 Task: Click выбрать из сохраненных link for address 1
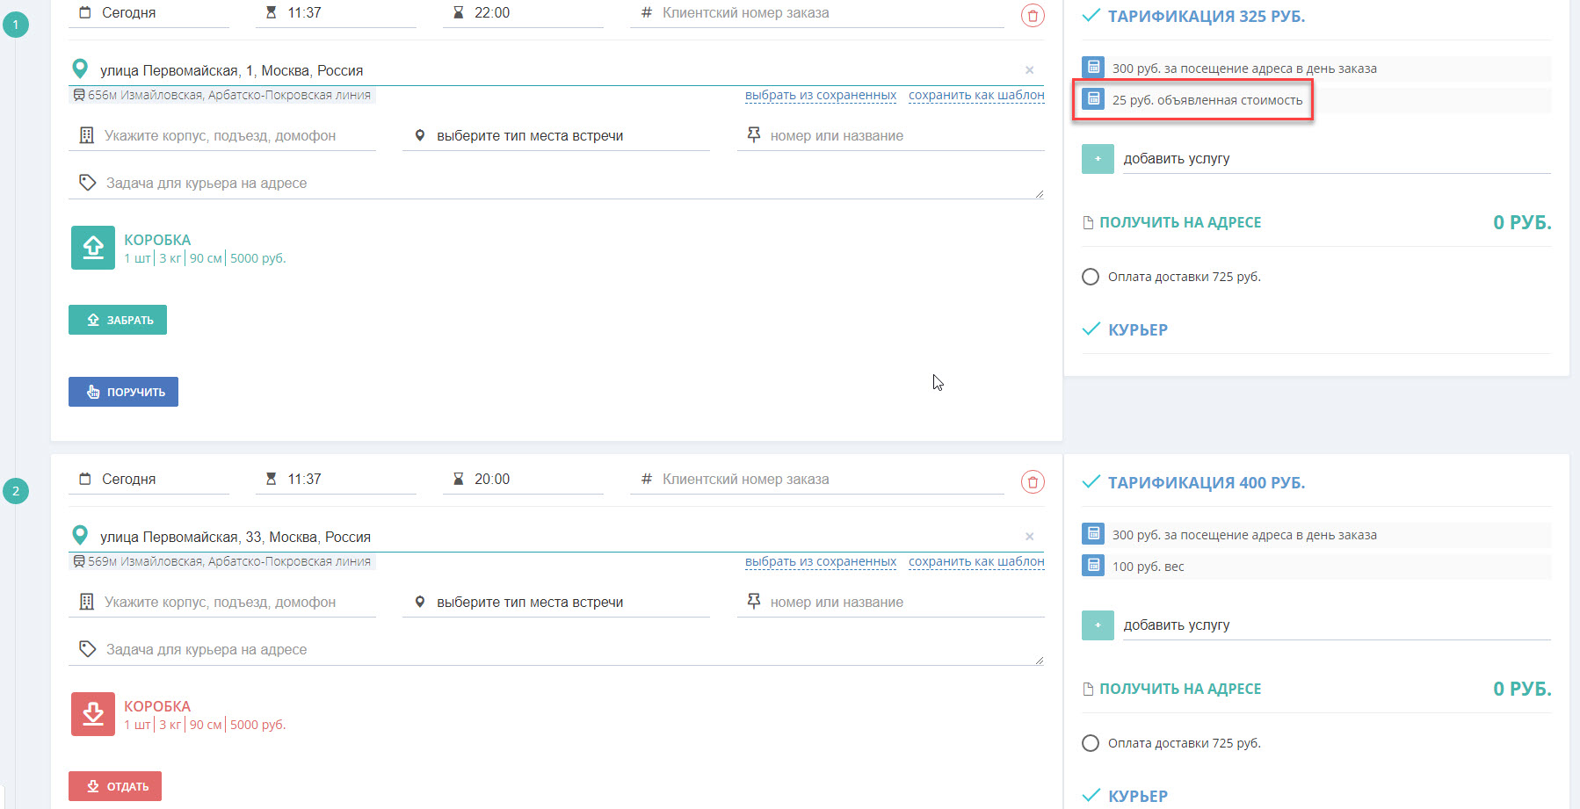click(821, 95)
